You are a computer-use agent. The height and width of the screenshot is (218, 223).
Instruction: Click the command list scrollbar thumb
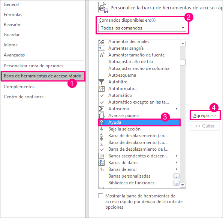183,62
